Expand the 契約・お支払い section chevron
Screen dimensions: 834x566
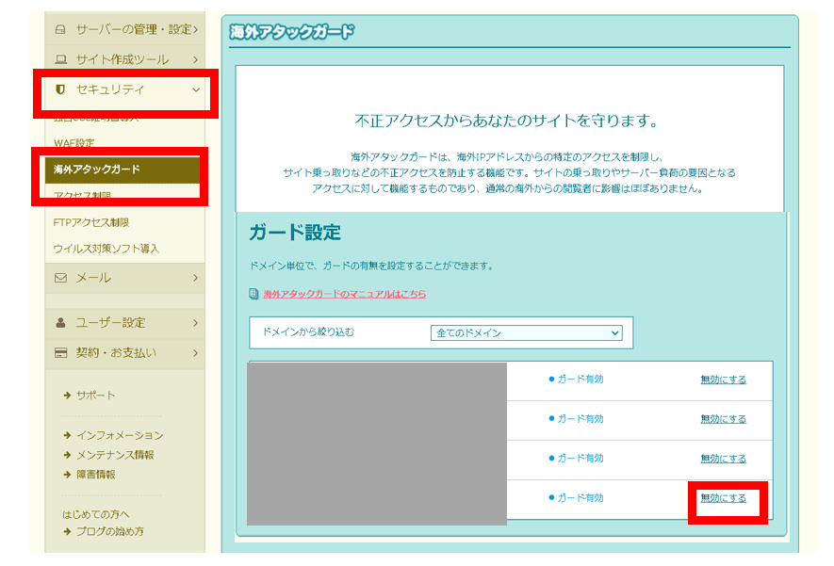click(x=195, y=353)
